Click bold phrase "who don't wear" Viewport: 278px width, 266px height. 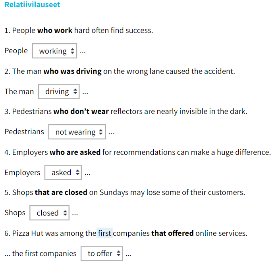[x=81, y=112]
